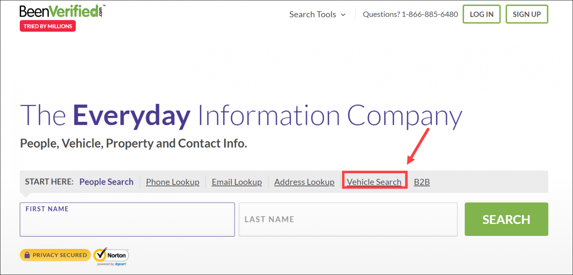Switch to the Phone Lookup search type
This screenshot has width=573, height=275.
pyautogui.click(x=172, y=182)
